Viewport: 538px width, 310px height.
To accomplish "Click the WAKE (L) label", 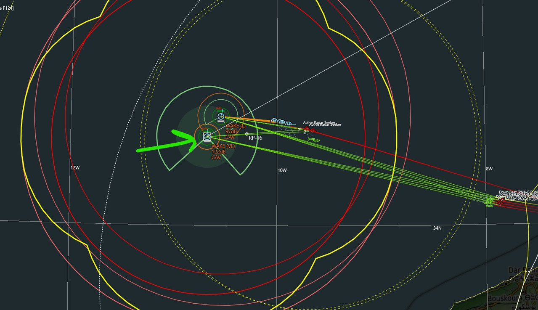I will click(236, 126).
